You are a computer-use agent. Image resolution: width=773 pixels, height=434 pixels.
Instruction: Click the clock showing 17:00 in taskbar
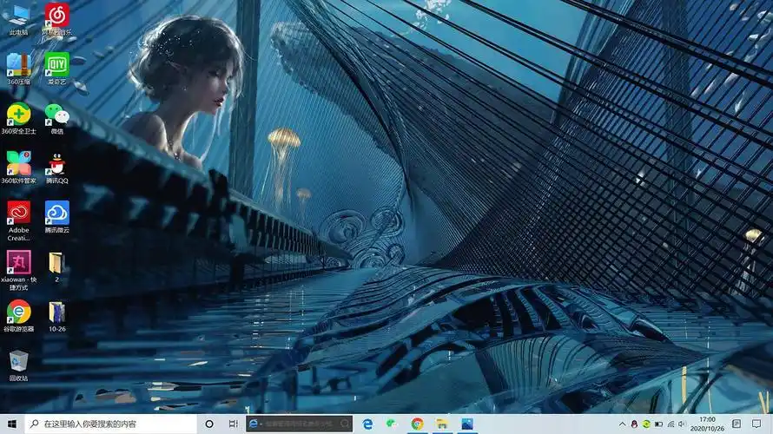pos(707,424)
